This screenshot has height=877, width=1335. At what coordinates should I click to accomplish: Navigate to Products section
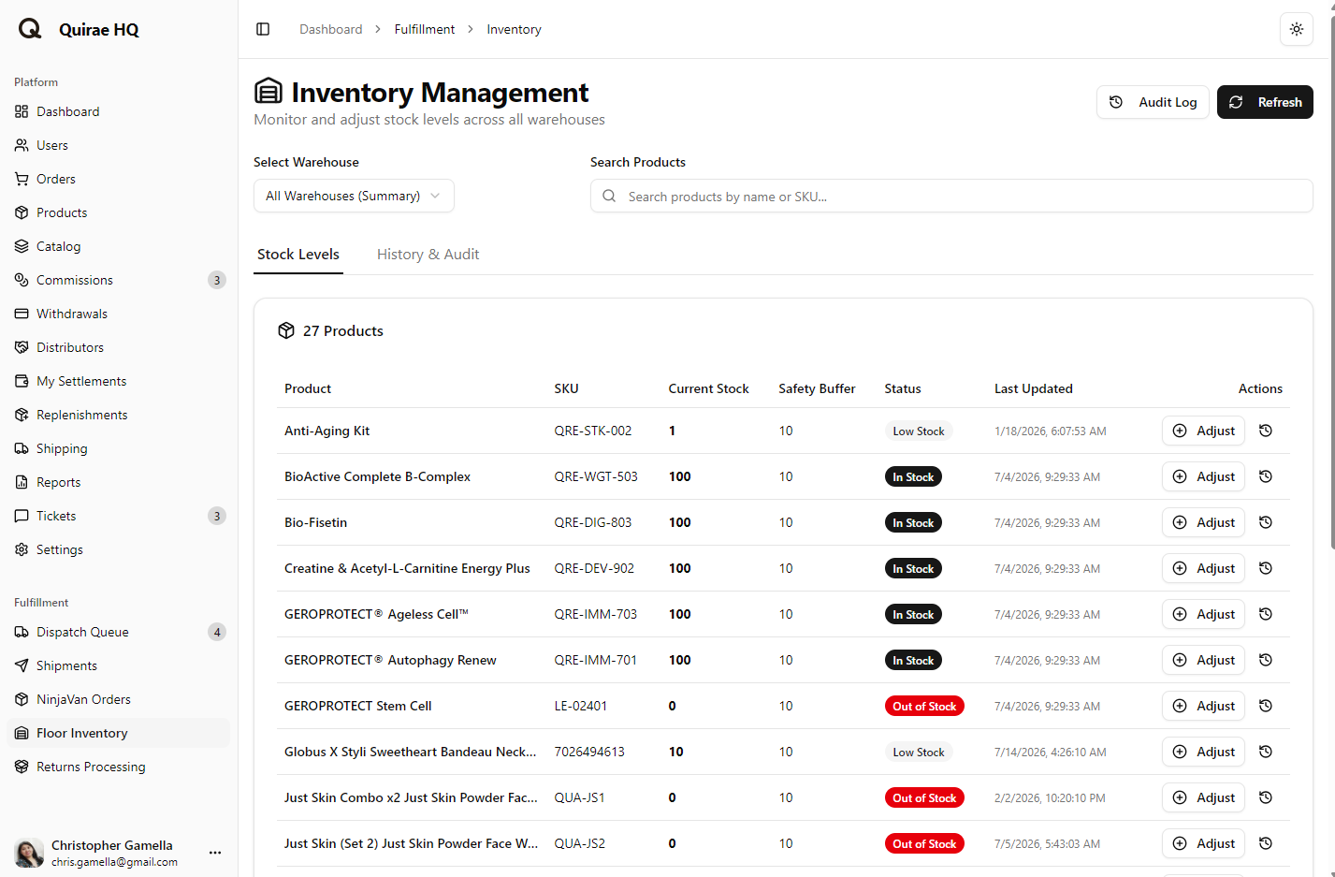pos(119,212)
